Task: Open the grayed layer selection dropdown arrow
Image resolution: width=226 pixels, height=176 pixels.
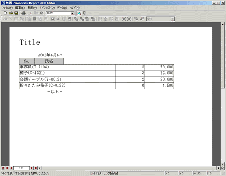Action: coord(172,19)
